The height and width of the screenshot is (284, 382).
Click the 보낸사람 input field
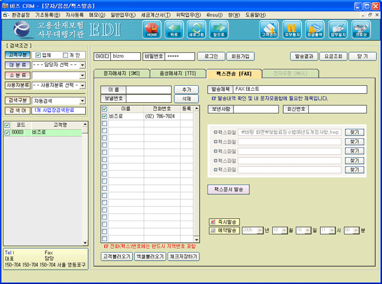click(x=256, y=109)
